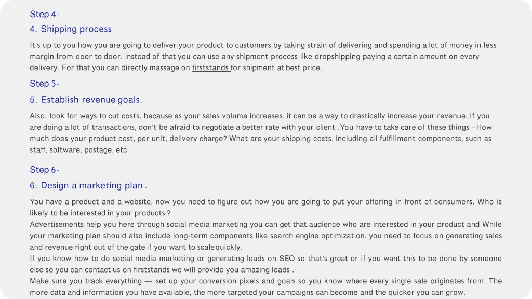
Task: Click the line 'staff, software, postage, etc.'
Action: pos(79,150)
